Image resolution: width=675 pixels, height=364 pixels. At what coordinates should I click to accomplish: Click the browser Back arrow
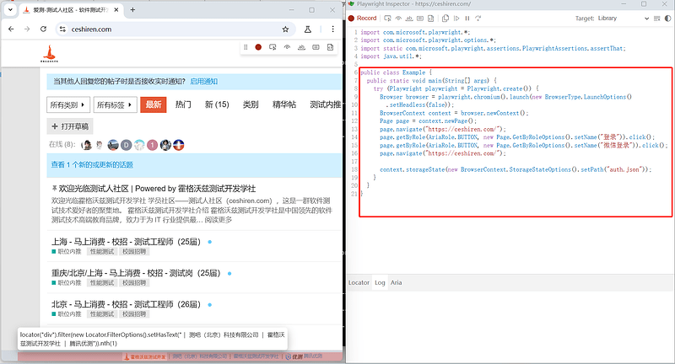pos(11,29)
